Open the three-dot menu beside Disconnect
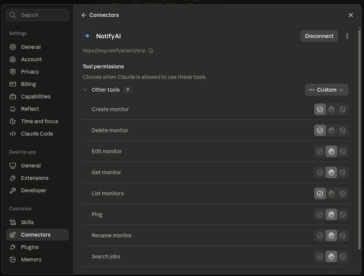This screenshot has height=276, width=364. [347, 36]
